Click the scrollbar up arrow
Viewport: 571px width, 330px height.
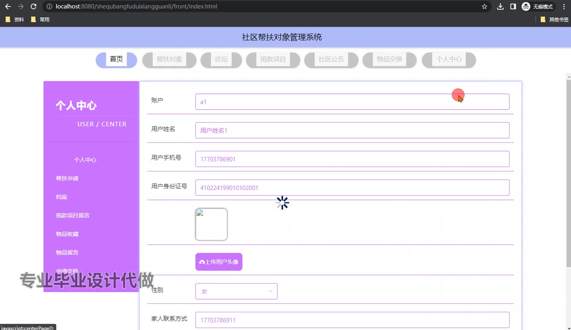pos(569,76)
